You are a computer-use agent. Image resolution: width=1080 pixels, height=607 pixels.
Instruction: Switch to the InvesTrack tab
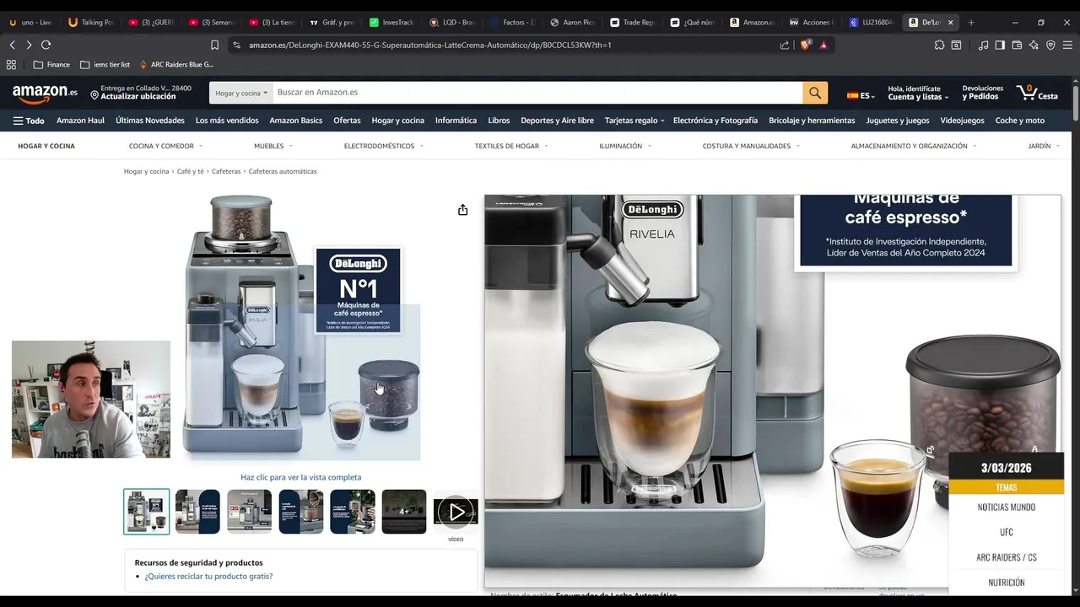pos(392,23)
